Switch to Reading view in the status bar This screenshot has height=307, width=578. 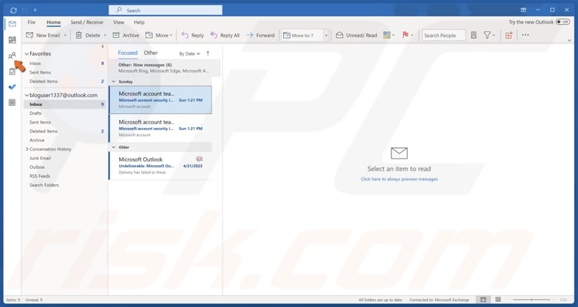click(x=498, y=300)
